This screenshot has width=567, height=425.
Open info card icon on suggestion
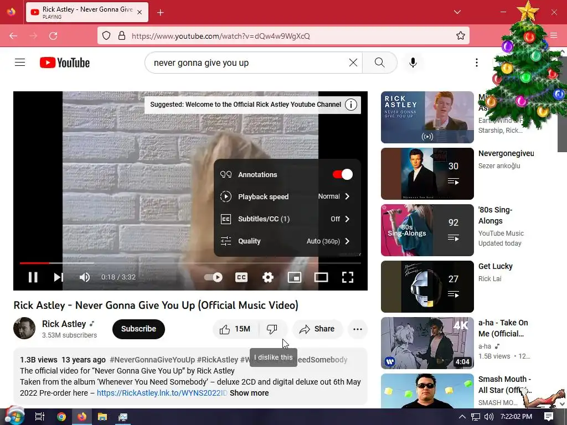coord(350,105)
